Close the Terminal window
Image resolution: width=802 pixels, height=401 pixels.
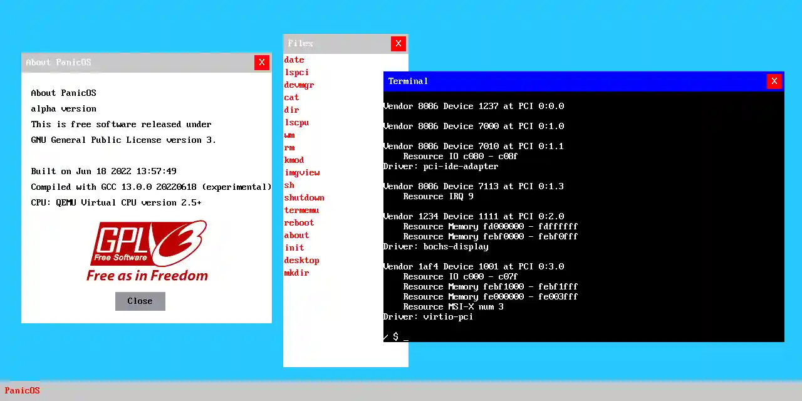(774, 81)
